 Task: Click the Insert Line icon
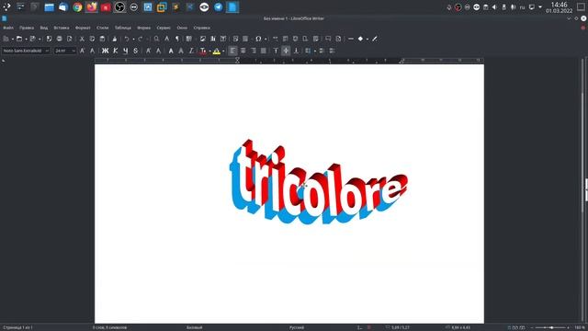point(351,39)
